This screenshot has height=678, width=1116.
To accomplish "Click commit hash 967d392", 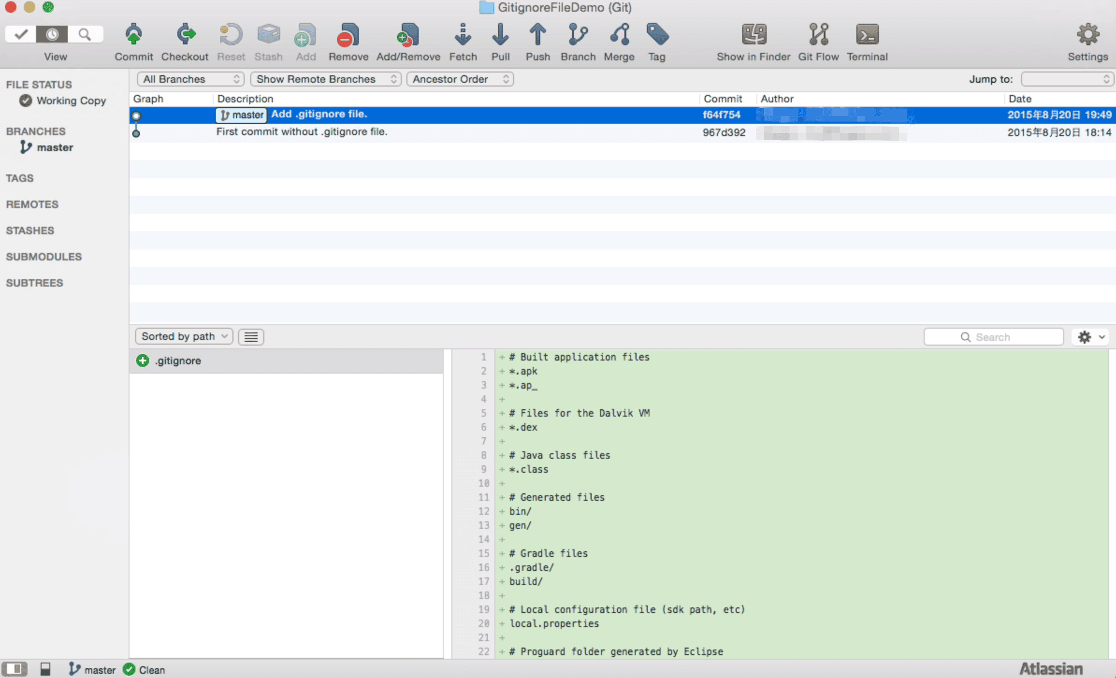I will pyautogui.click(x=724, y=133).
